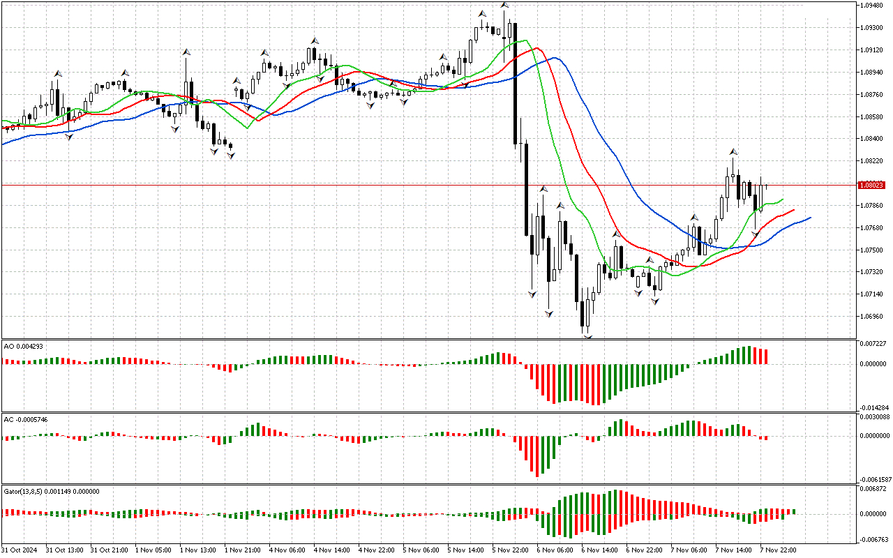The image size is (893, 558).
Task: Click the 1.08940 price scale label
Action: pyautogui.click(x=872, y=73)
